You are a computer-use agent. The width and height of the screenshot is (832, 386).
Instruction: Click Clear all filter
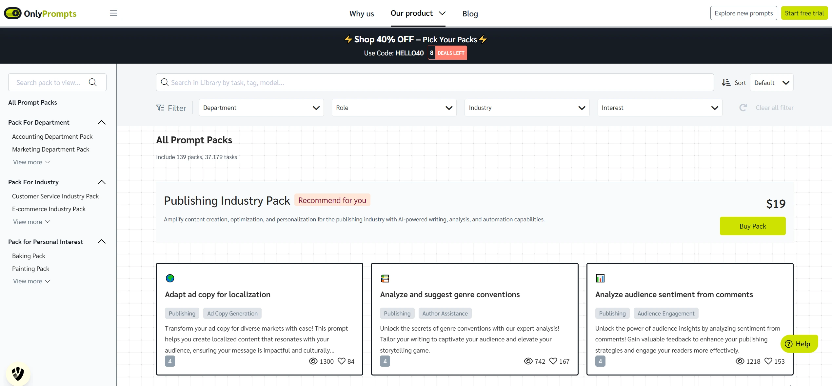coord(774,108)
